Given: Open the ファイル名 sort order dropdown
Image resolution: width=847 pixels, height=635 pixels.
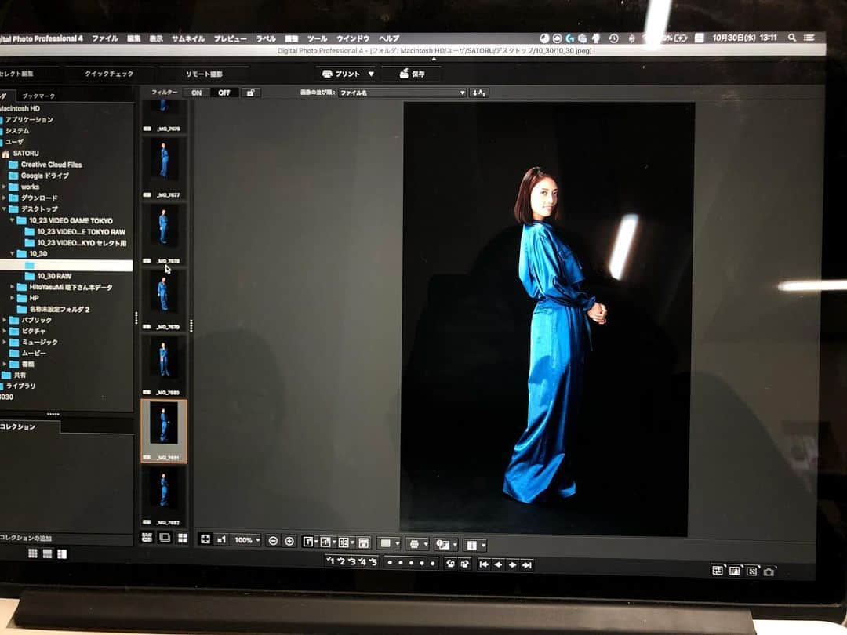Looking at the screenshot, I should pyautogui.click(x=402, y=93).
